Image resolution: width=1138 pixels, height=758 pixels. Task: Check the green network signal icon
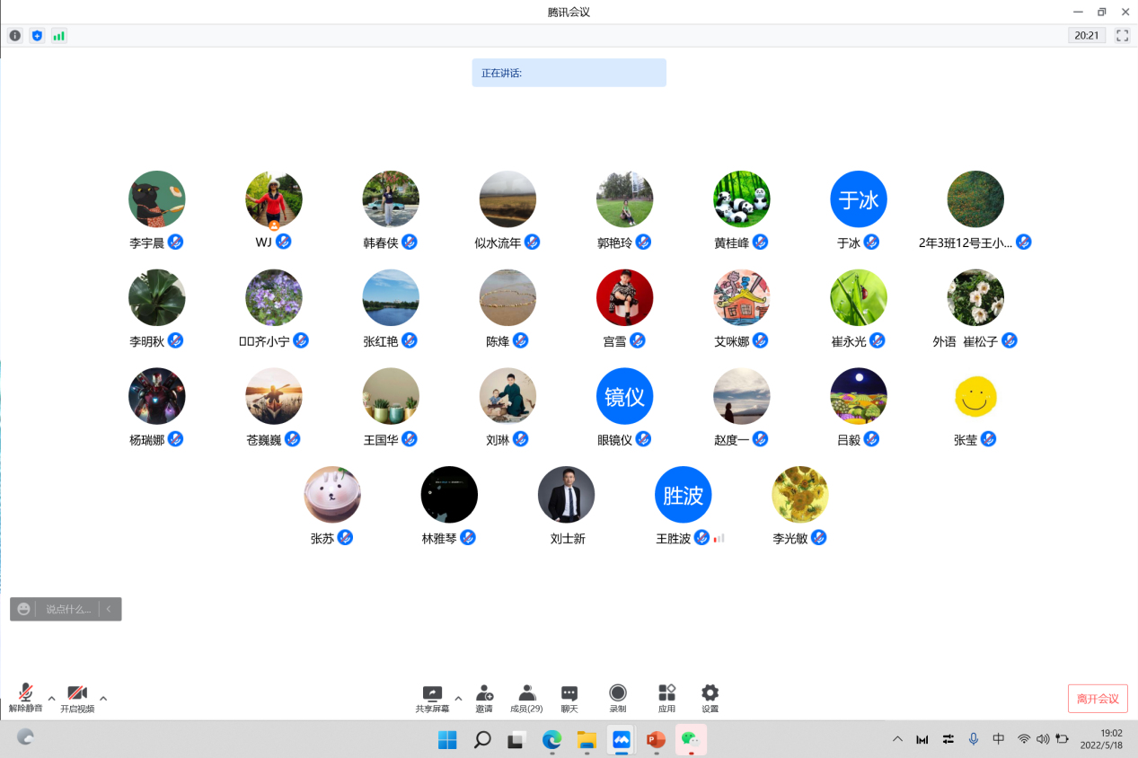coord(59,36)
